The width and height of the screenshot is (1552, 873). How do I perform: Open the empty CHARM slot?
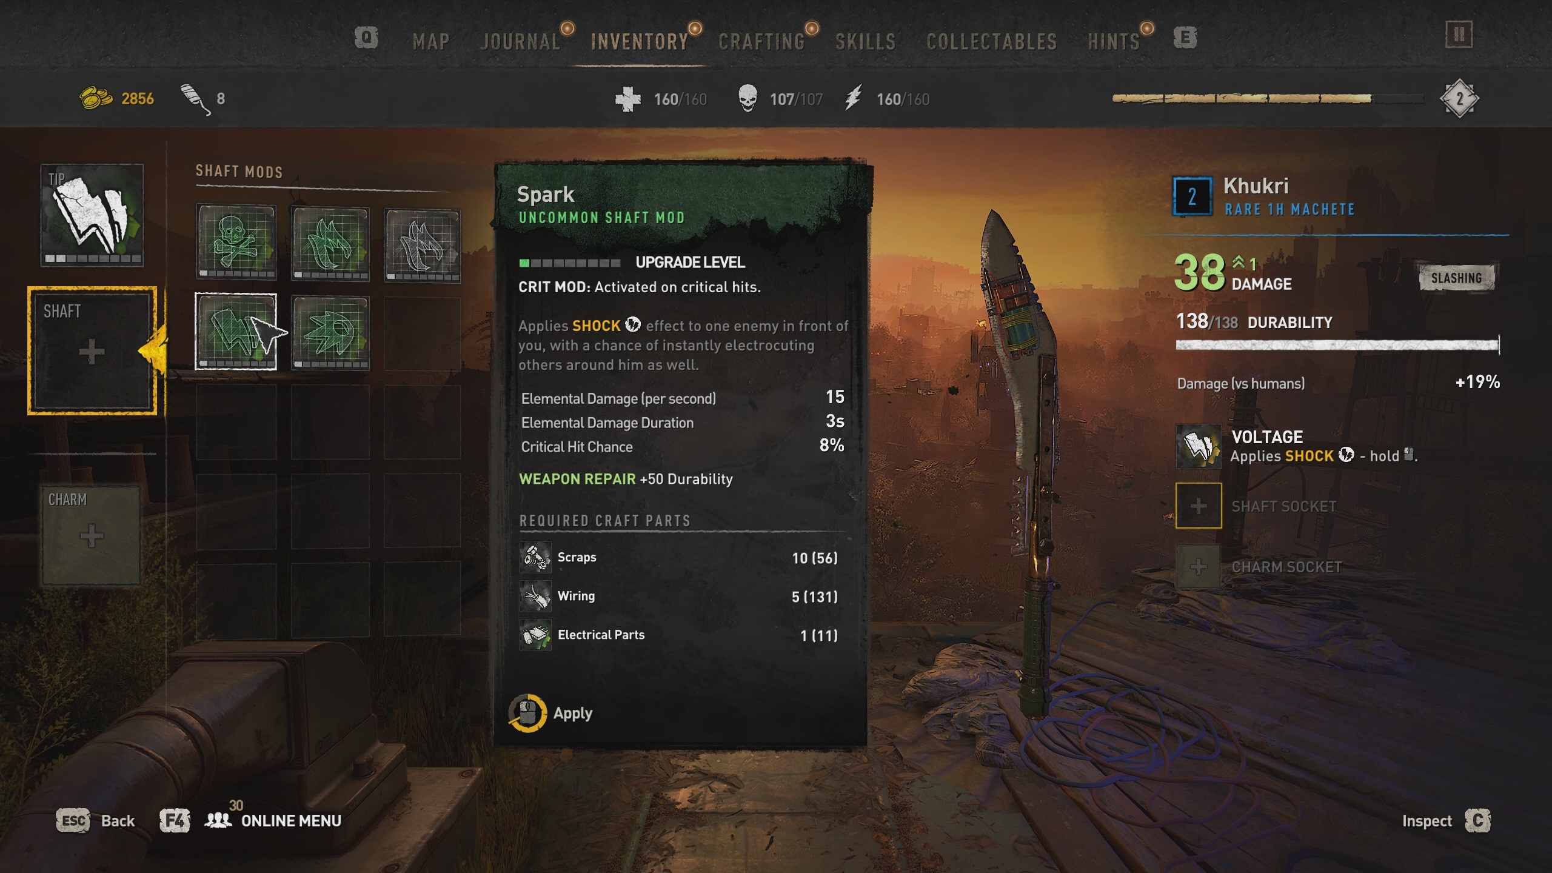[x=91, y=535]
